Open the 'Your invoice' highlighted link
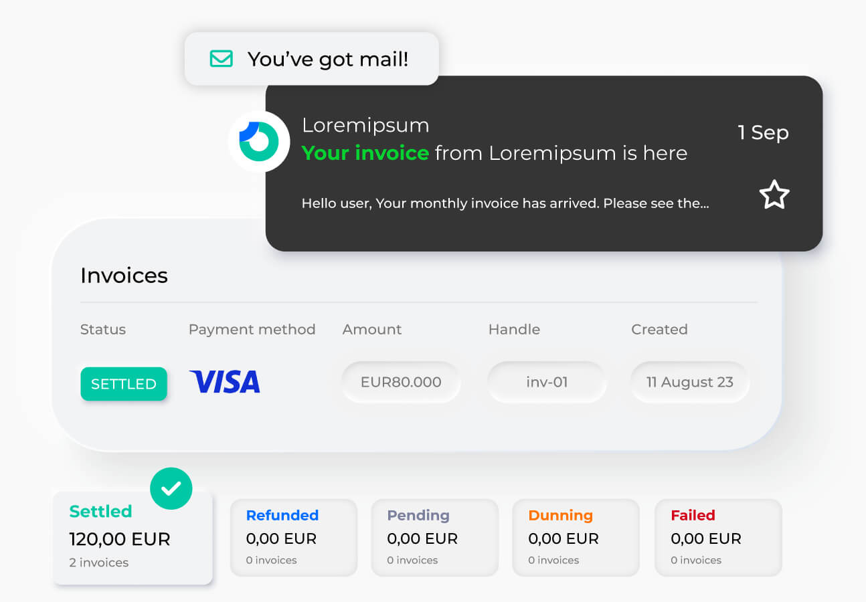 click(365, 153)
